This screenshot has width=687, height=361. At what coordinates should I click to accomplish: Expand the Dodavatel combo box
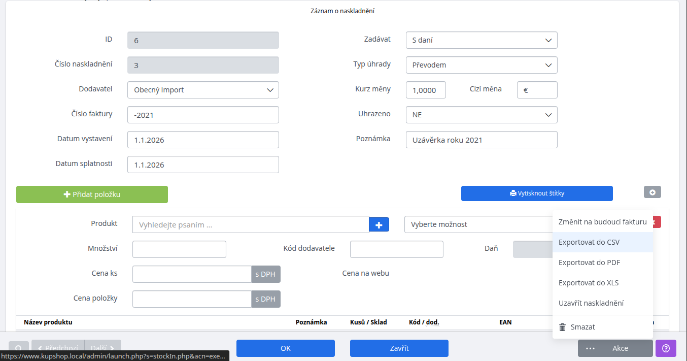point(203,90)
